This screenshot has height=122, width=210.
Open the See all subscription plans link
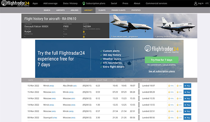161,71
